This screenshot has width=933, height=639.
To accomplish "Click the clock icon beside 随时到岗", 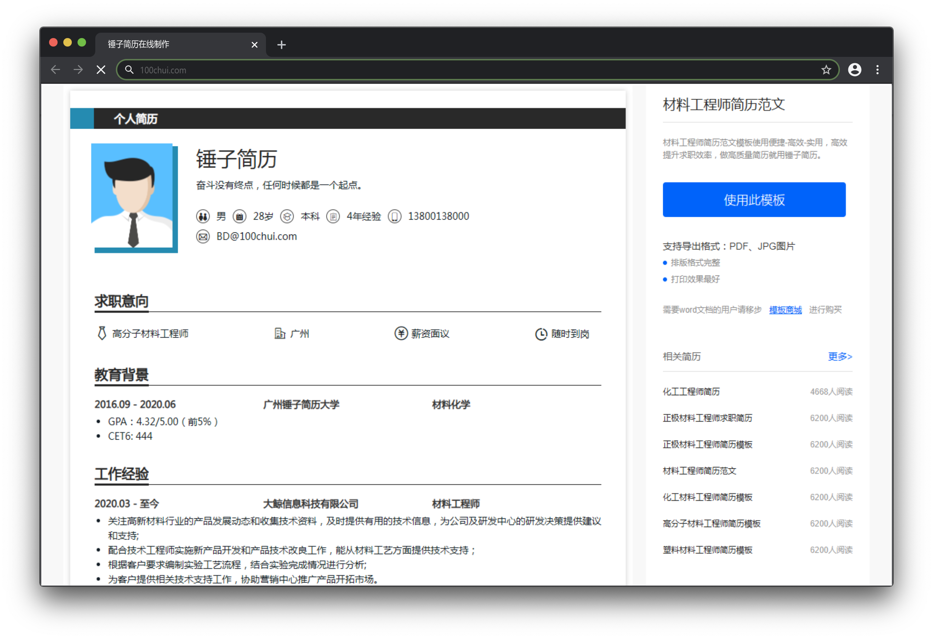I will (541, 334).
